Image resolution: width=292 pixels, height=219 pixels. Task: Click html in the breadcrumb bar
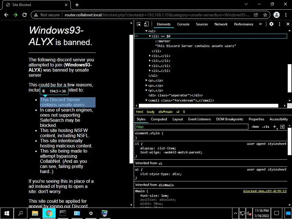click(139, 112)
